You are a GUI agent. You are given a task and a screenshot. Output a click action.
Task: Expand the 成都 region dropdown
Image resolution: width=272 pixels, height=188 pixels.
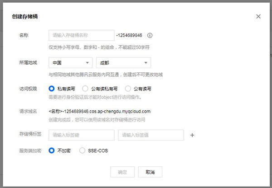(x=123, y=63)
